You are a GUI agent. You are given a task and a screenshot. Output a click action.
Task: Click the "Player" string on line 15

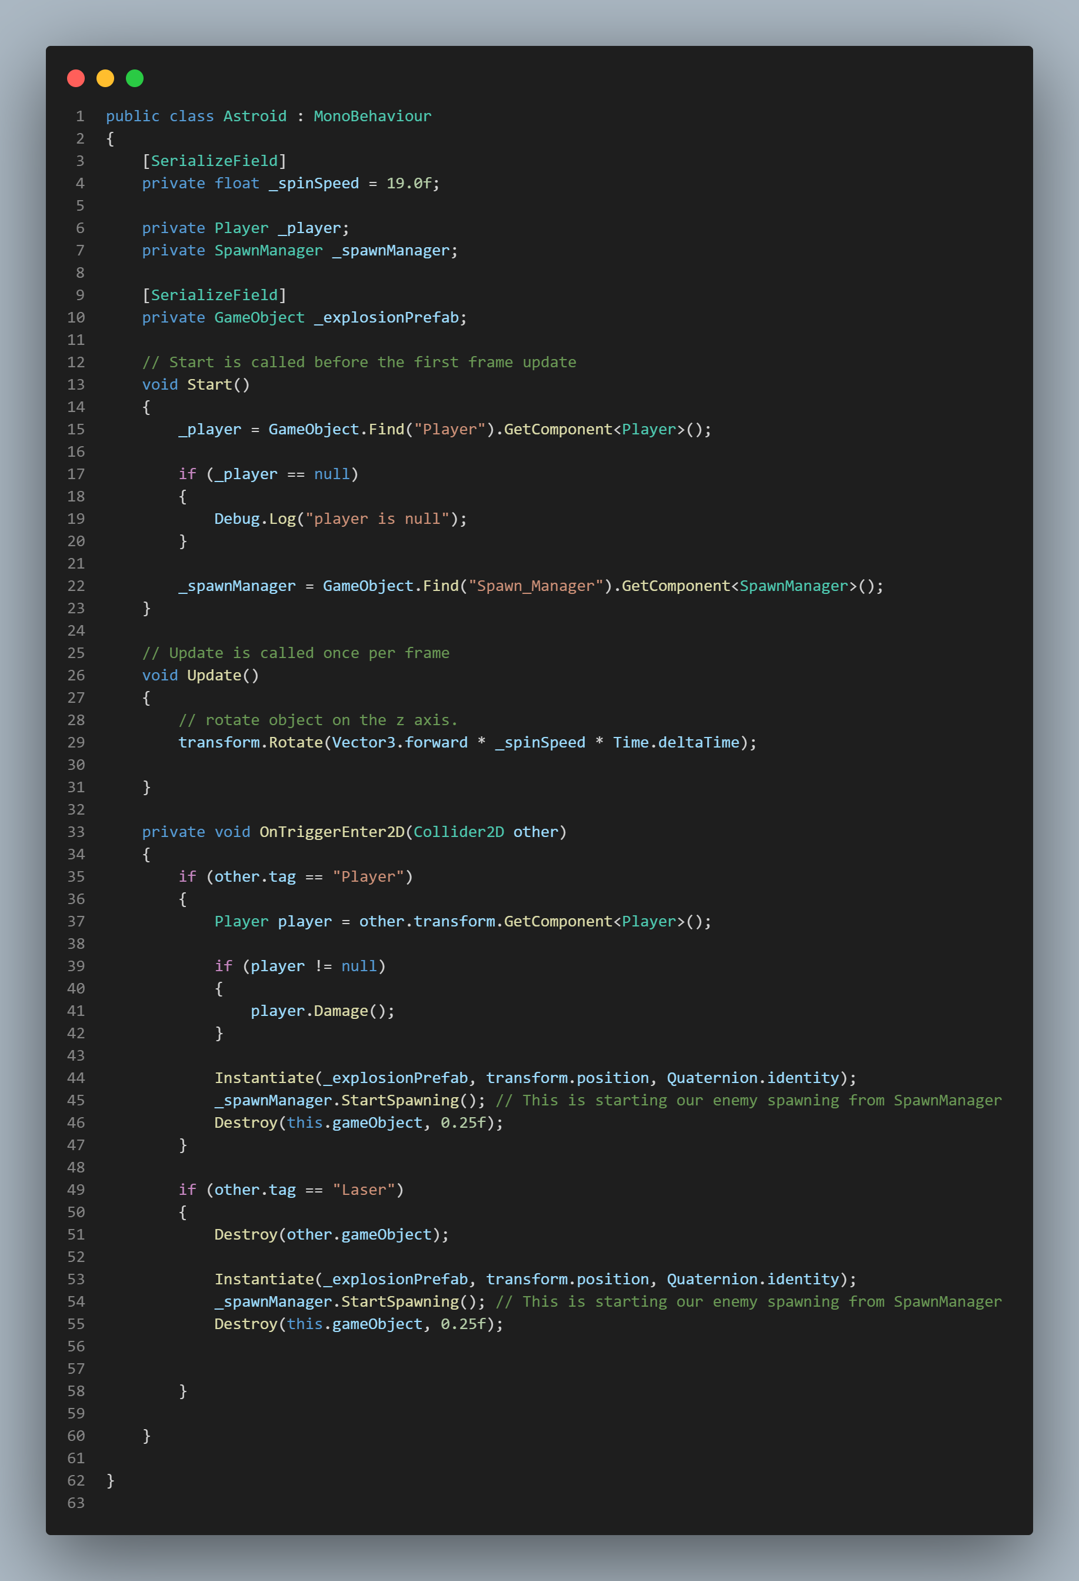449,430
